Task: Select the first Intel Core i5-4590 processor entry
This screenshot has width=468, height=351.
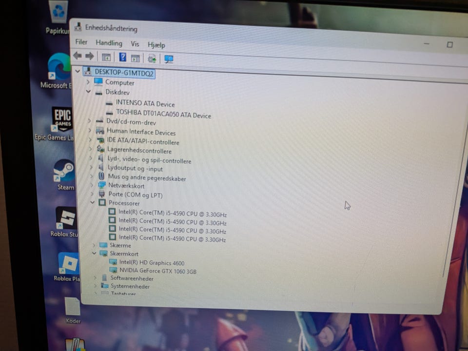Action: [x=173, y=213]
